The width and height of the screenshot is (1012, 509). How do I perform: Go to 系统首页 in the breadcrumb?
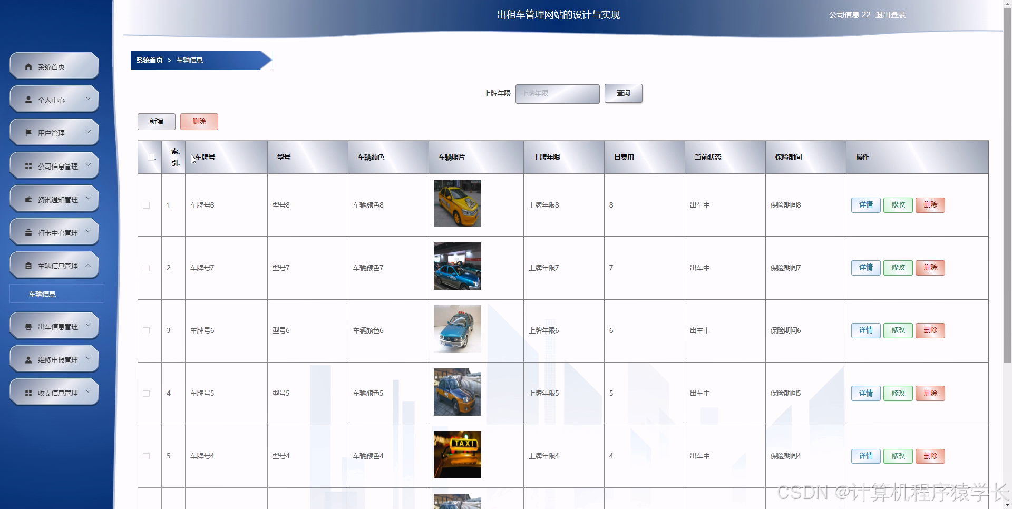coord(150,60)
